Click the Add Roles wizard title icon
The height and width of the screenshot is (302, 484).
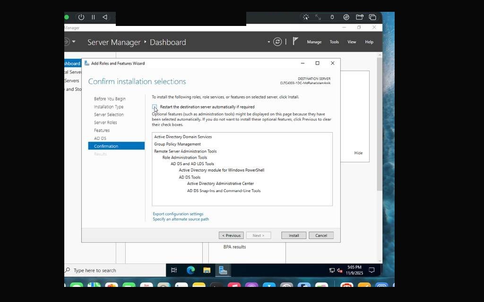tap(87, 63)
